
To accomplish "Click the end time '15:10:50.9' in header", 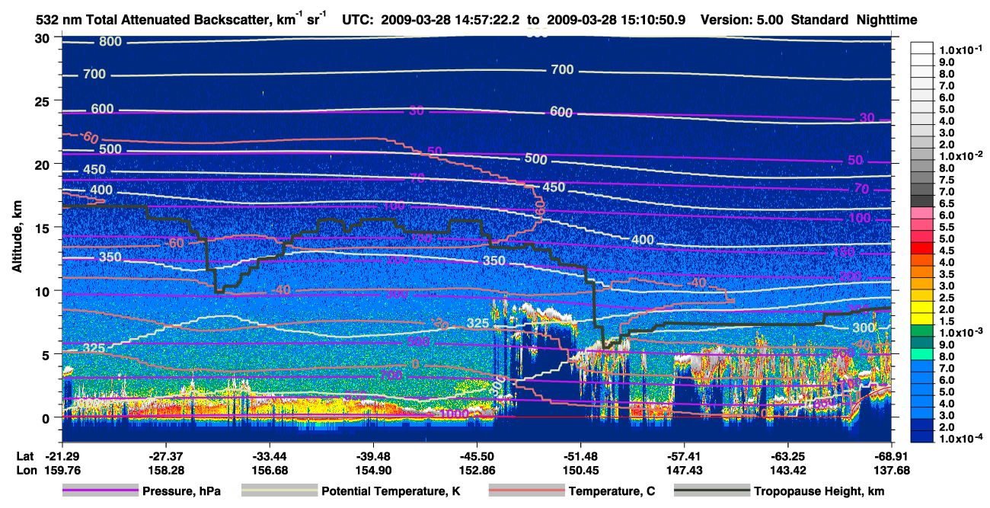I will [652, 20].
